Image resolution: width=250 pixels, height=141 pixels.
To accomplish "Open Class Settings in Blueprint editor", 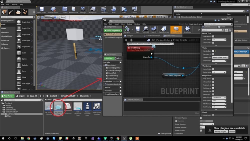I will pyautogui.click(x=163, y=30).
